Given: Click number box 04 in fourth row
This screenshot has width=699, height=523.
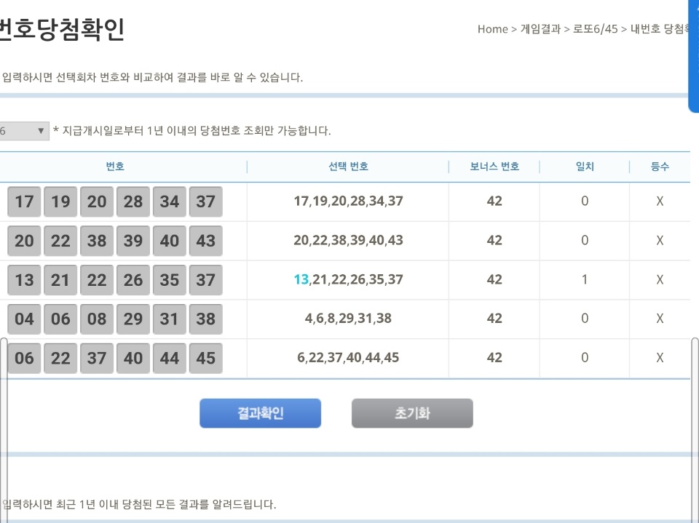Looking at the screenshot, I should coord(24,319).
